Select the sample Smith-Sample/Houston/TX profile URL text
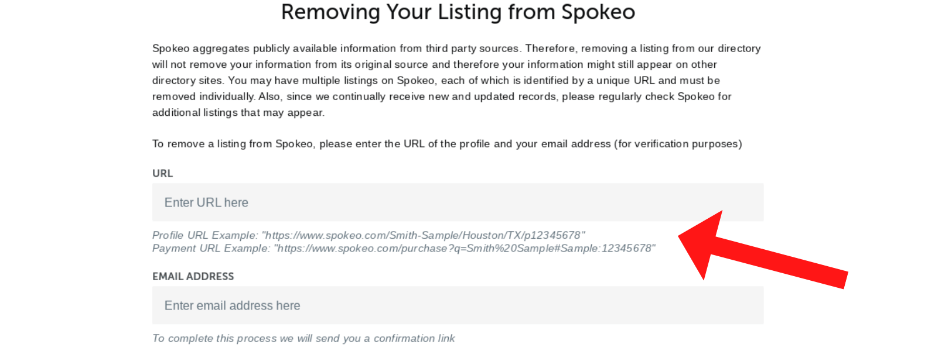Screen dimensions: 928x351 pyautogui.click(x=424, y=235)
